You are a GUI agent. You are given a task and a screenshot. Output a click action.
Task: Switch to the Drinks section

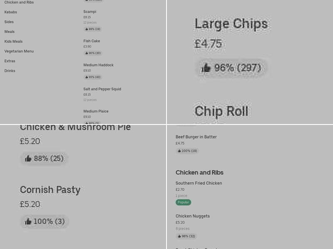click(10, 71)
